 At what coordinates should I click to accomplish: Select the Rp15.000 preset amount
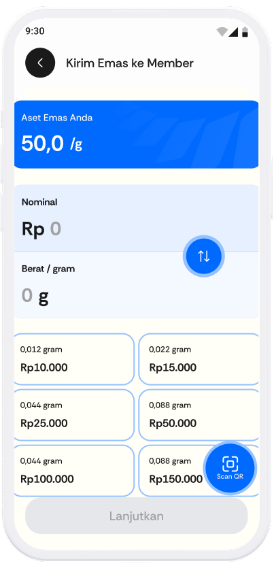199,359
